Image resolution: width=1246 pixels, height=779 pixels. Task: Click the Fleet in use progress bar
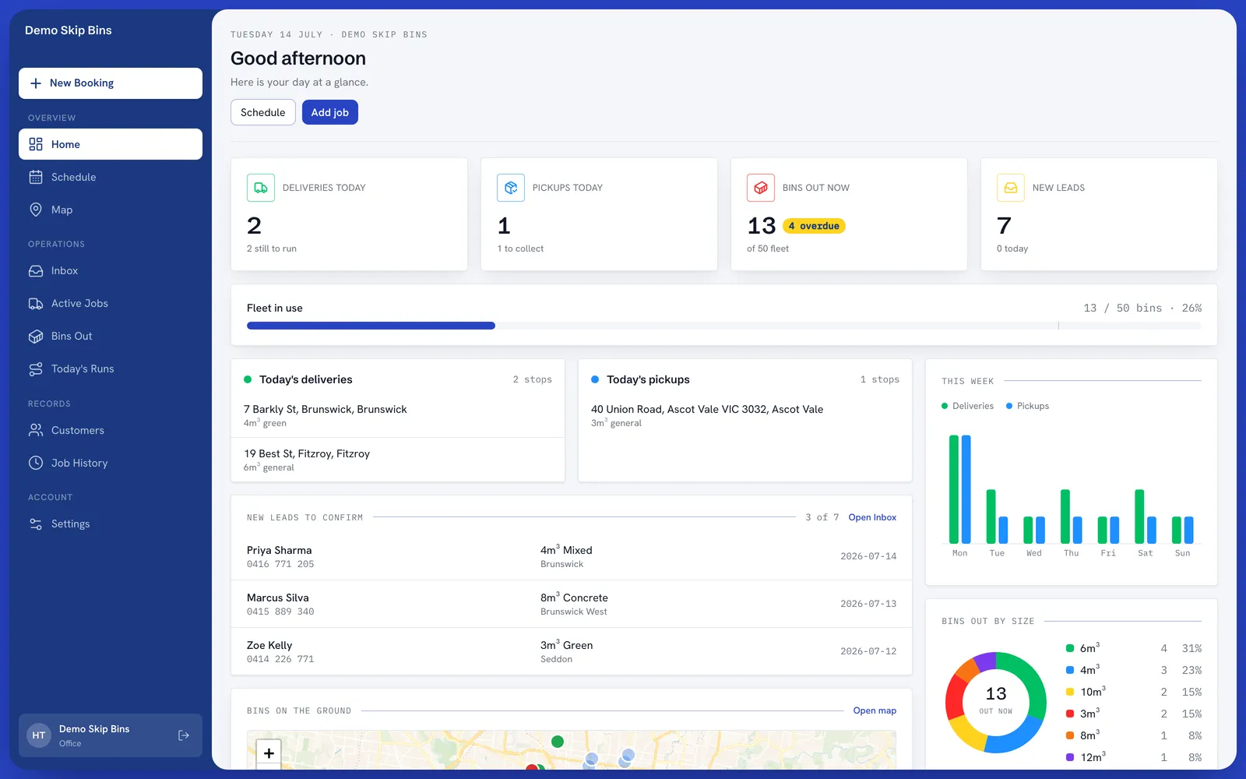pyautogui.click(x=723, y=326)
